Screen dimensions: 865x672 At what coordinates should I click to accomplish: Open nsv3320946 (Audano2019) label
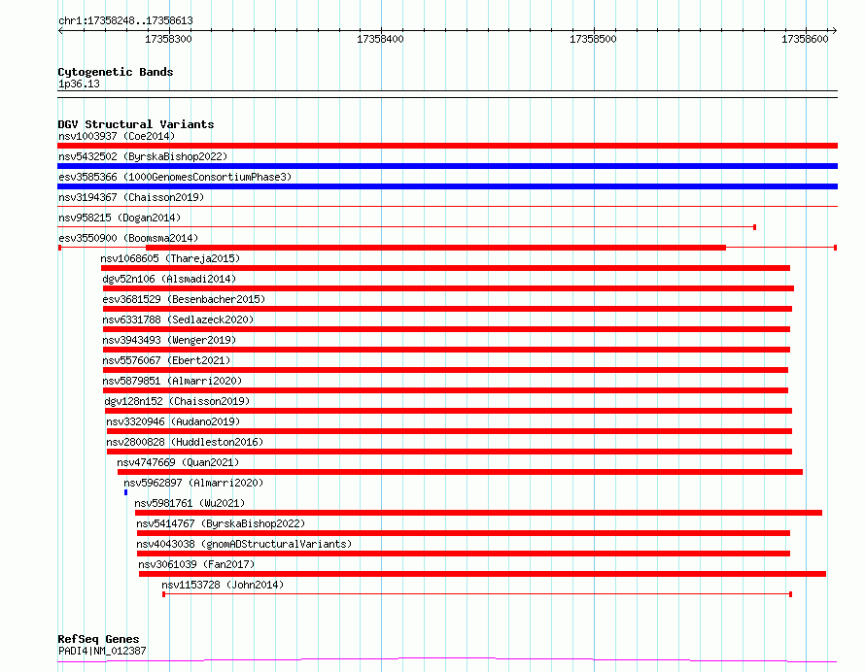[173, 421]
